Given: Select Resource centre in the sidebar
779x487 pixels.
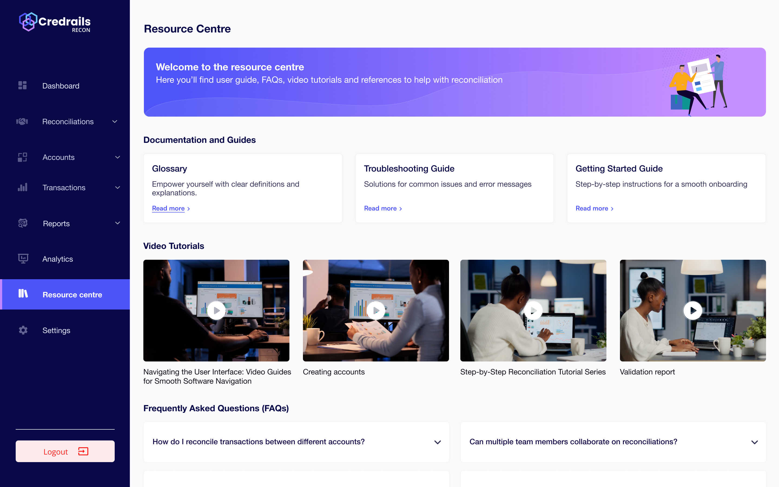Looking at the screenshot, I should 65,294.
